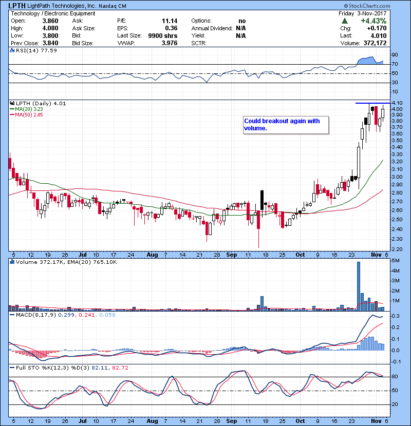Select the EPS value 0.36

tap(171, 28)
